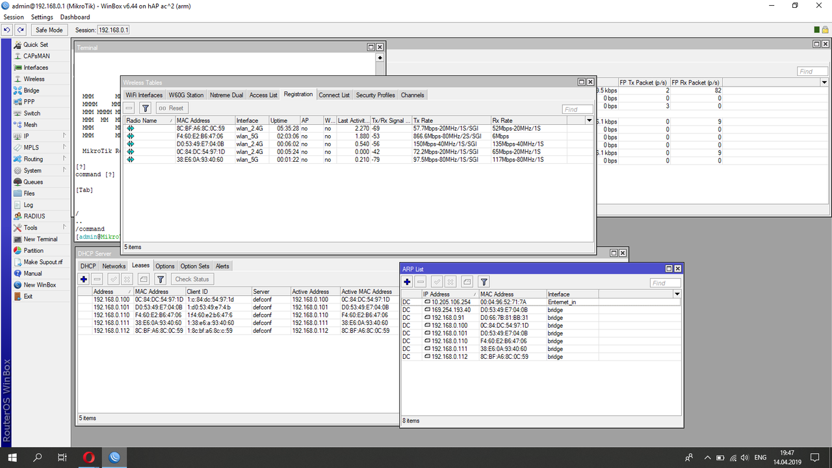Click the filter funnel in Wireless Tables
This screenshot has height=468, width=832.
[x=145, y=108]
